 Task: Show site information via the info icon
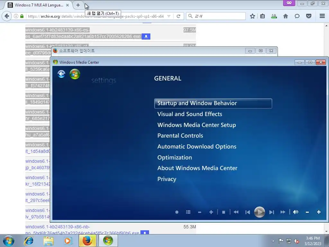tap(16, 16)
